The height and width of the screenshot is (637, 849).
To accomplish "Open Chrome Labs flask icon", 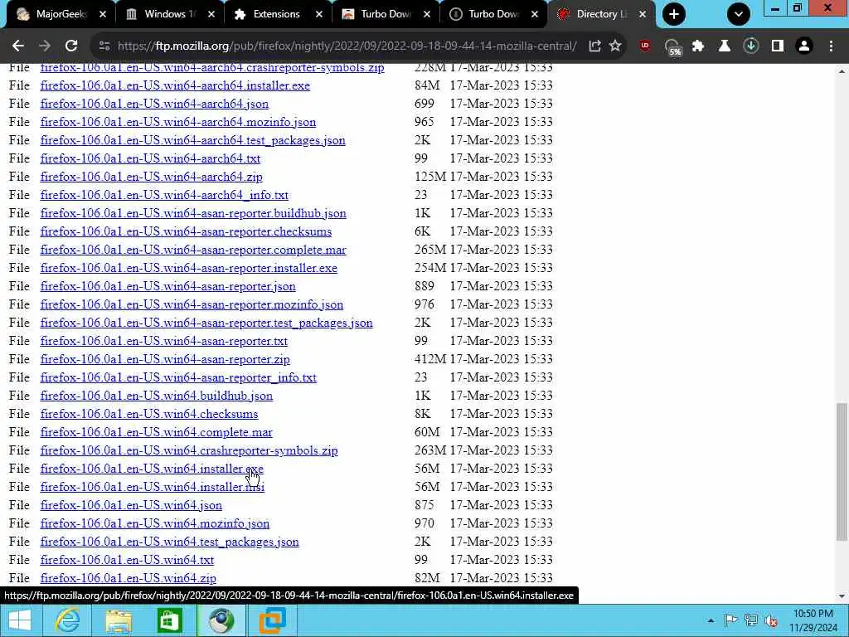I will point(725,46).
